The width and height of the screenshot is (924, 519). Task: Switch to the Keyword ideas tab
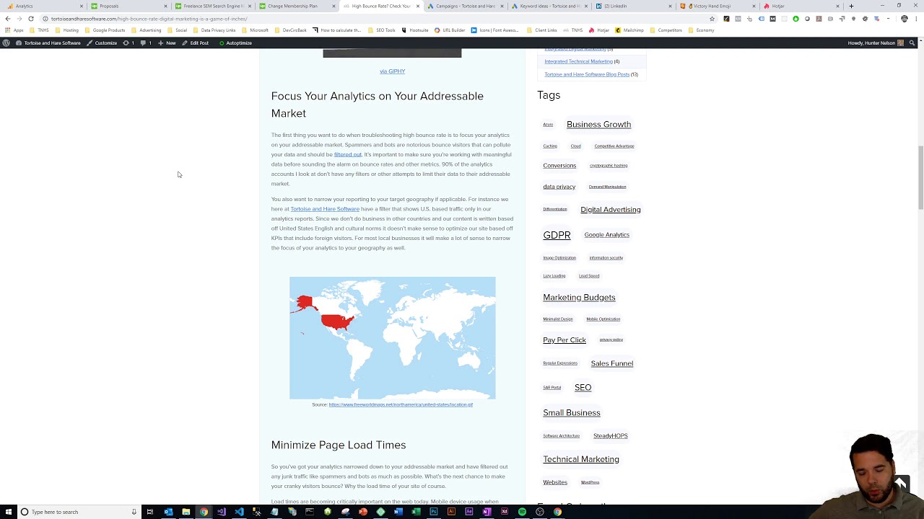point(549,6)
